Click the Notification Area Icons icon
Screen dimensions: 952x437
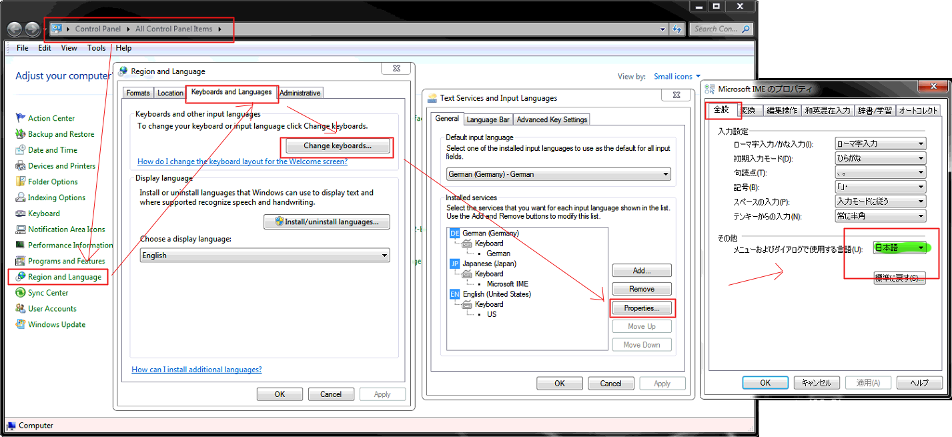tap(21, 230)
